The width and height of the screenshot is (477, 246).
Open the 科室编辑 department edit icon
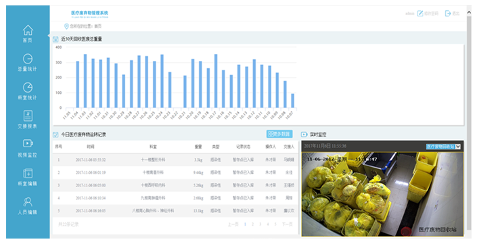tap(28, 173)
